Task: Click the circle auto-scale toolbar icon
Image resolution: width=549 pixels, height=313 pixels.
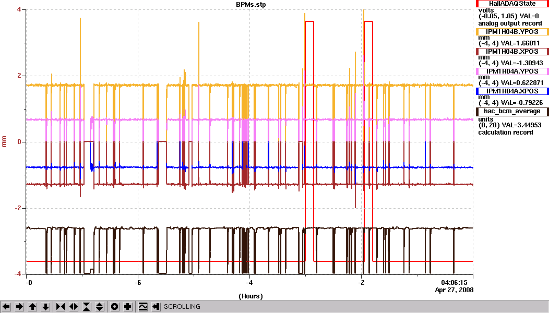Action: (114, 307)
